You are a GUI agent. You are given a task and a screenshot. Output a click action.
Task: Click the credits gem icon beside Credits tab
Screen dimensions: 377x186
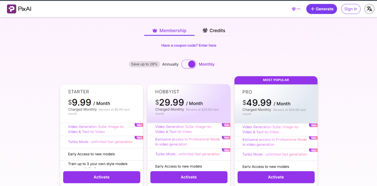[x=206, y=30]
